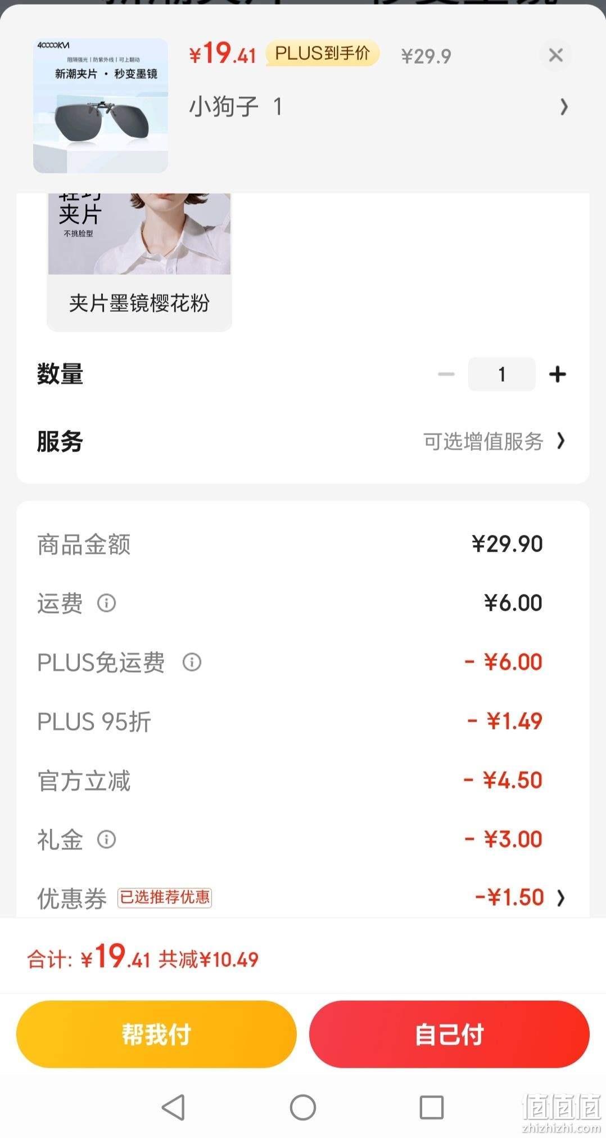The width and height of the screenshot is (606, 1138).
Task: Tap the info icon beside 礼金
Action: [x=106, y=839]
